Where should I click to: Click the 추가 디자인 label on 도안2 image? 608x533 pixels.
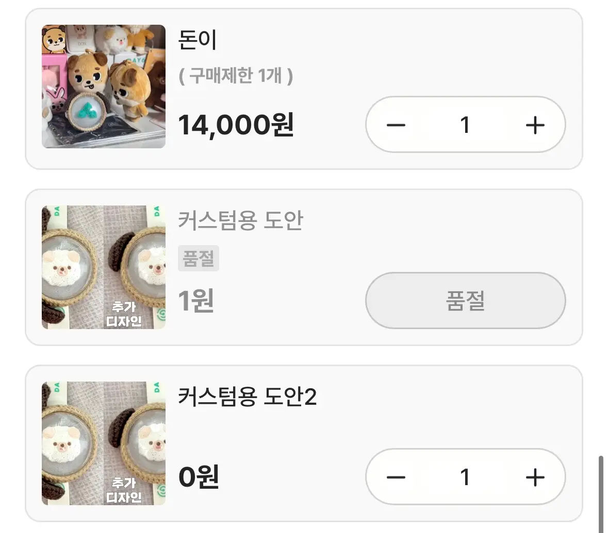(x=124, y=490)
